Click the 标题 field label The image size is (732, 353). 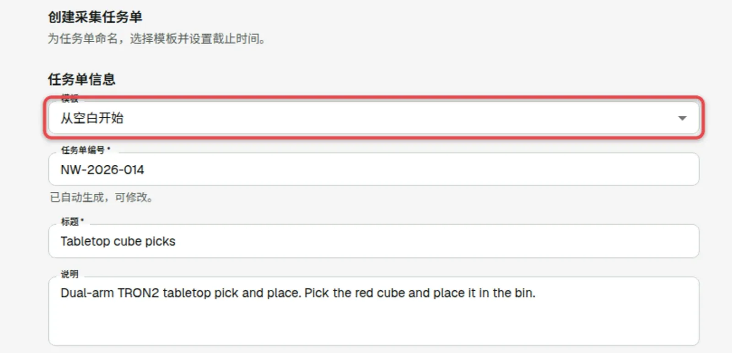(72, 222)
